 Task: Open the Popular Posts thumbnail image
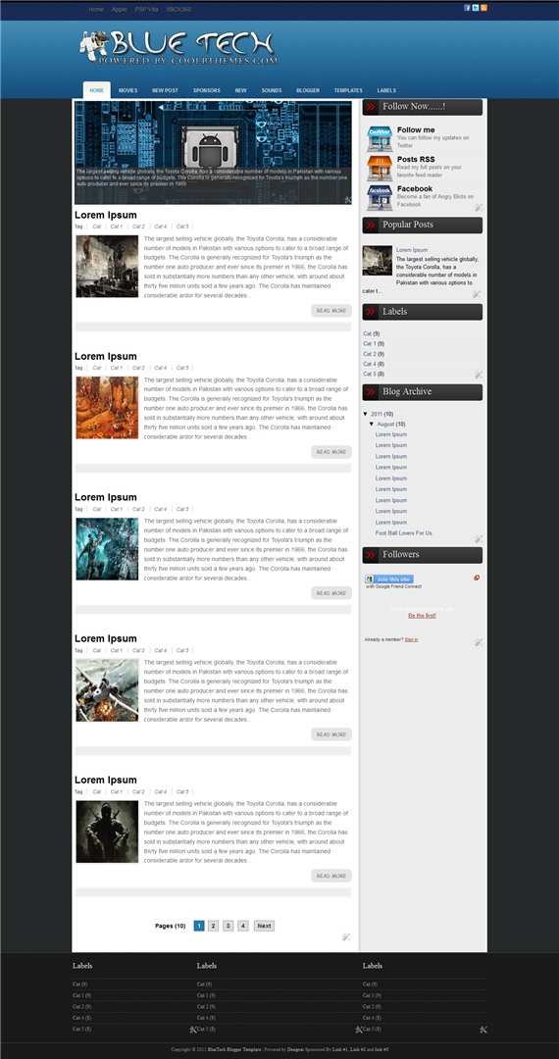378,261
